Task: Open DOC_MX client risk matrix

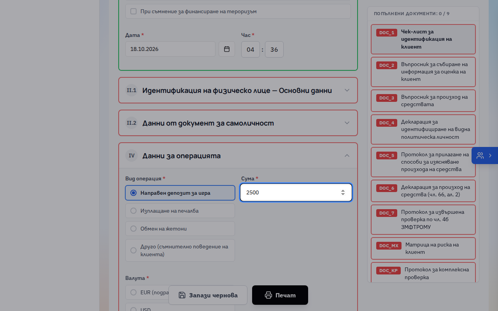Action: point(423,248)
